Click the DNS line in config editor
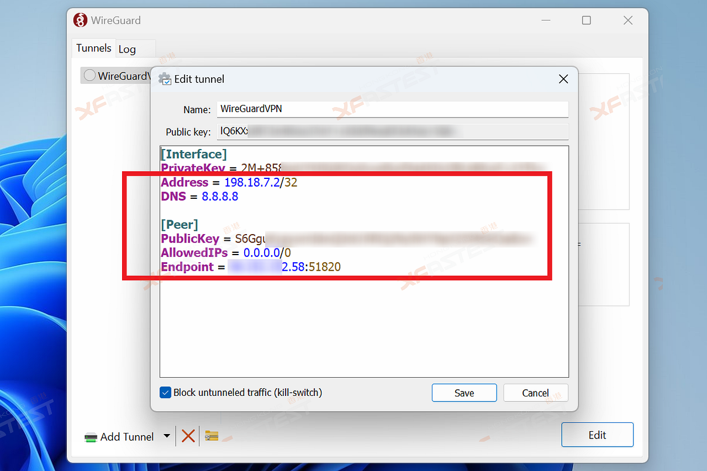 [199, 197]
